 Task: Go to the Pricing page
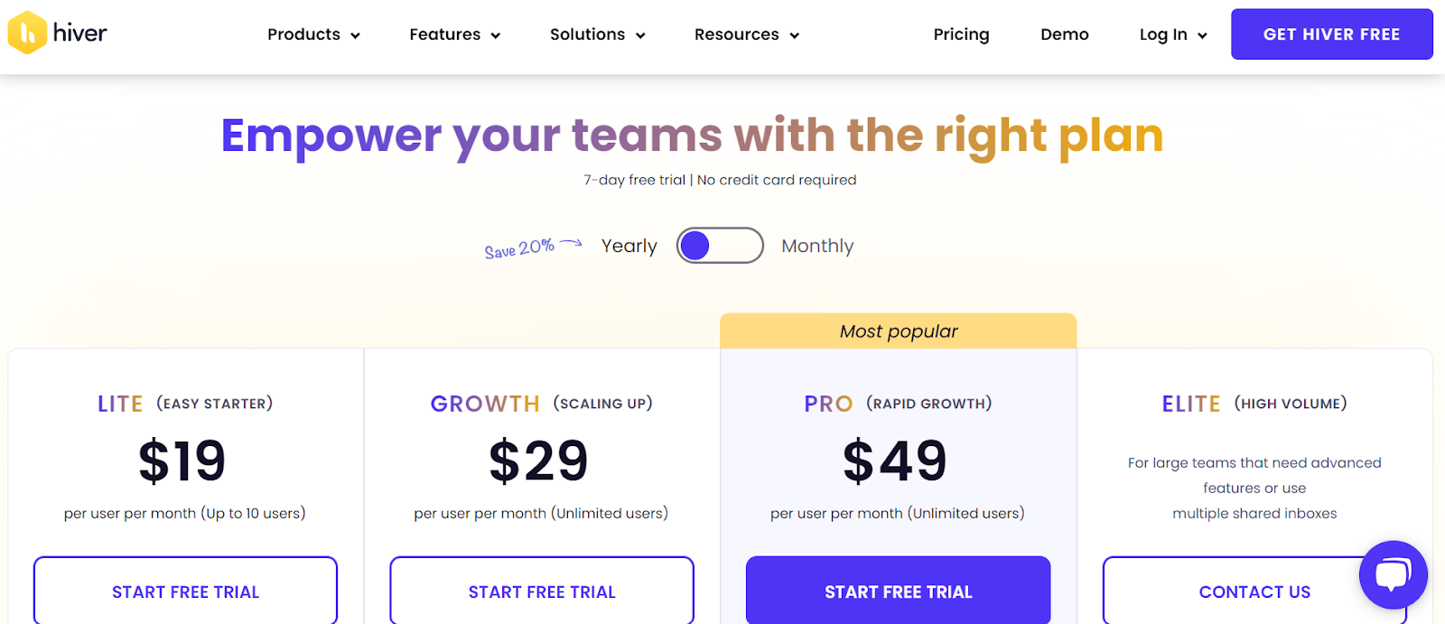point(961,34)
